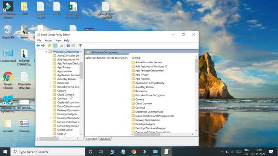Select Camera in the left tree
Screen dimensions: 278x156
click(x=62, y=91)
